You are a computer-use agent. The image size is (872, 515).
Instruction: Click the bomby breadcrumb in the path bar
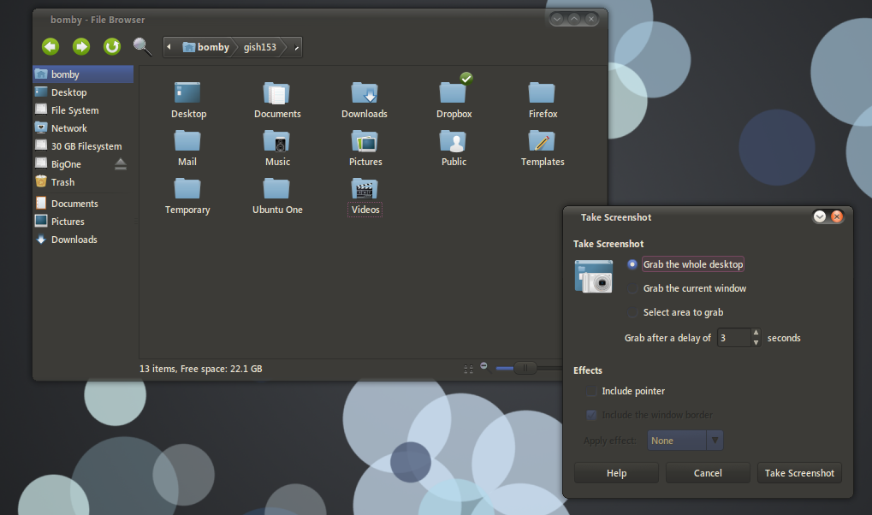pos(206,47)
